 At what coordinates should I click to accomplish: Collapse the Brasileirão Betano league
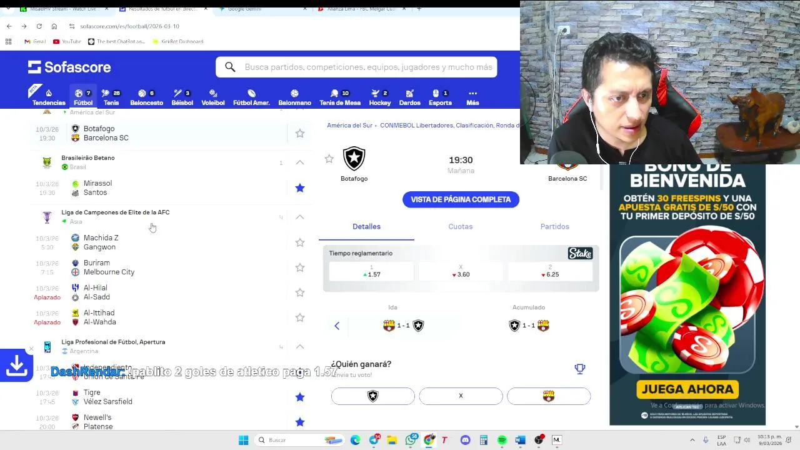300,162
